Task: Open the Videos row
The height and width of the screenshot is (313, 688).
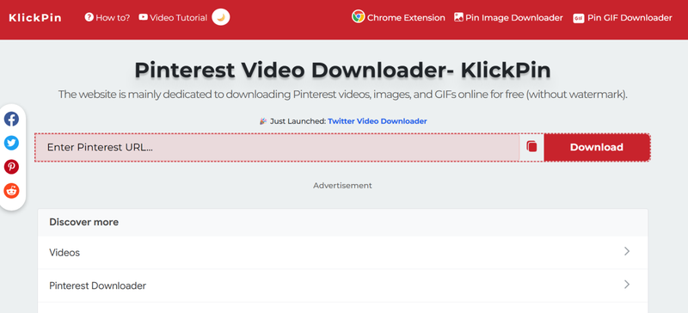Action: click(x=342, y=253)
